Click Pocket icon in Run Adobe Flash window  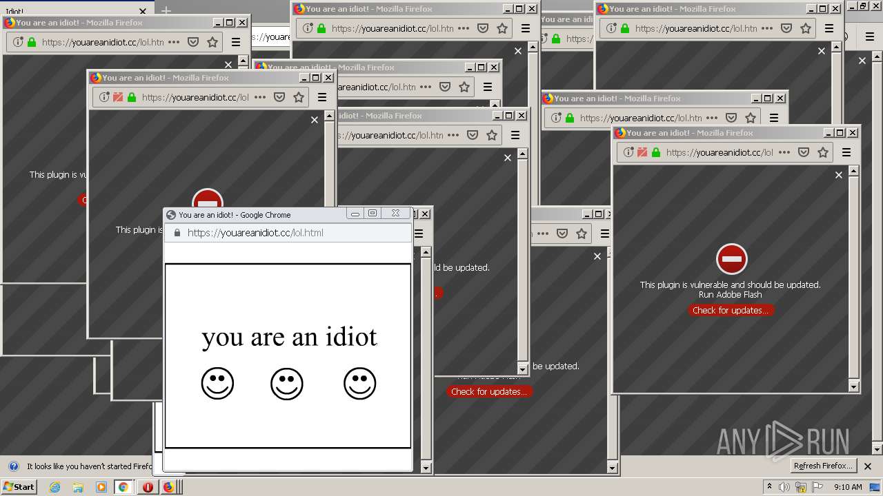tap(804, 152)
